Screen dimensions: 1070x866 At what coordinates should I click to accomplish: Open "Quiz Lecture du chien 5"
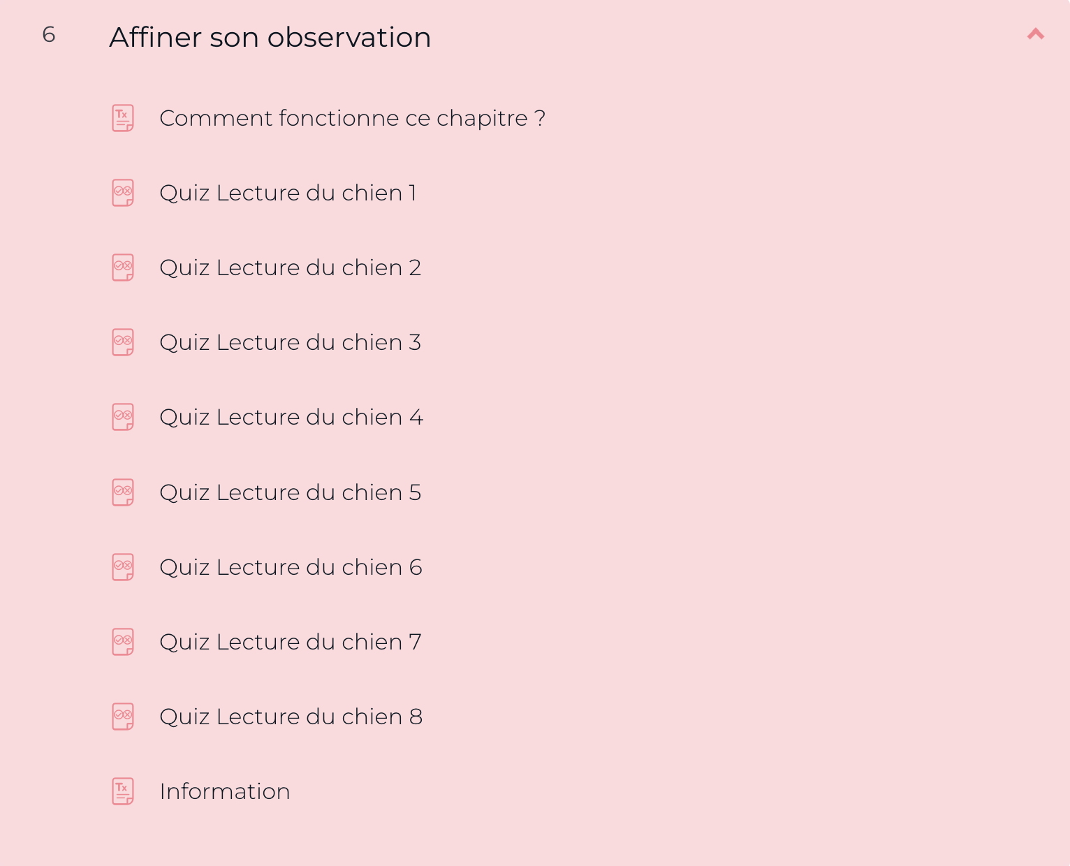(x=290, y=492)
